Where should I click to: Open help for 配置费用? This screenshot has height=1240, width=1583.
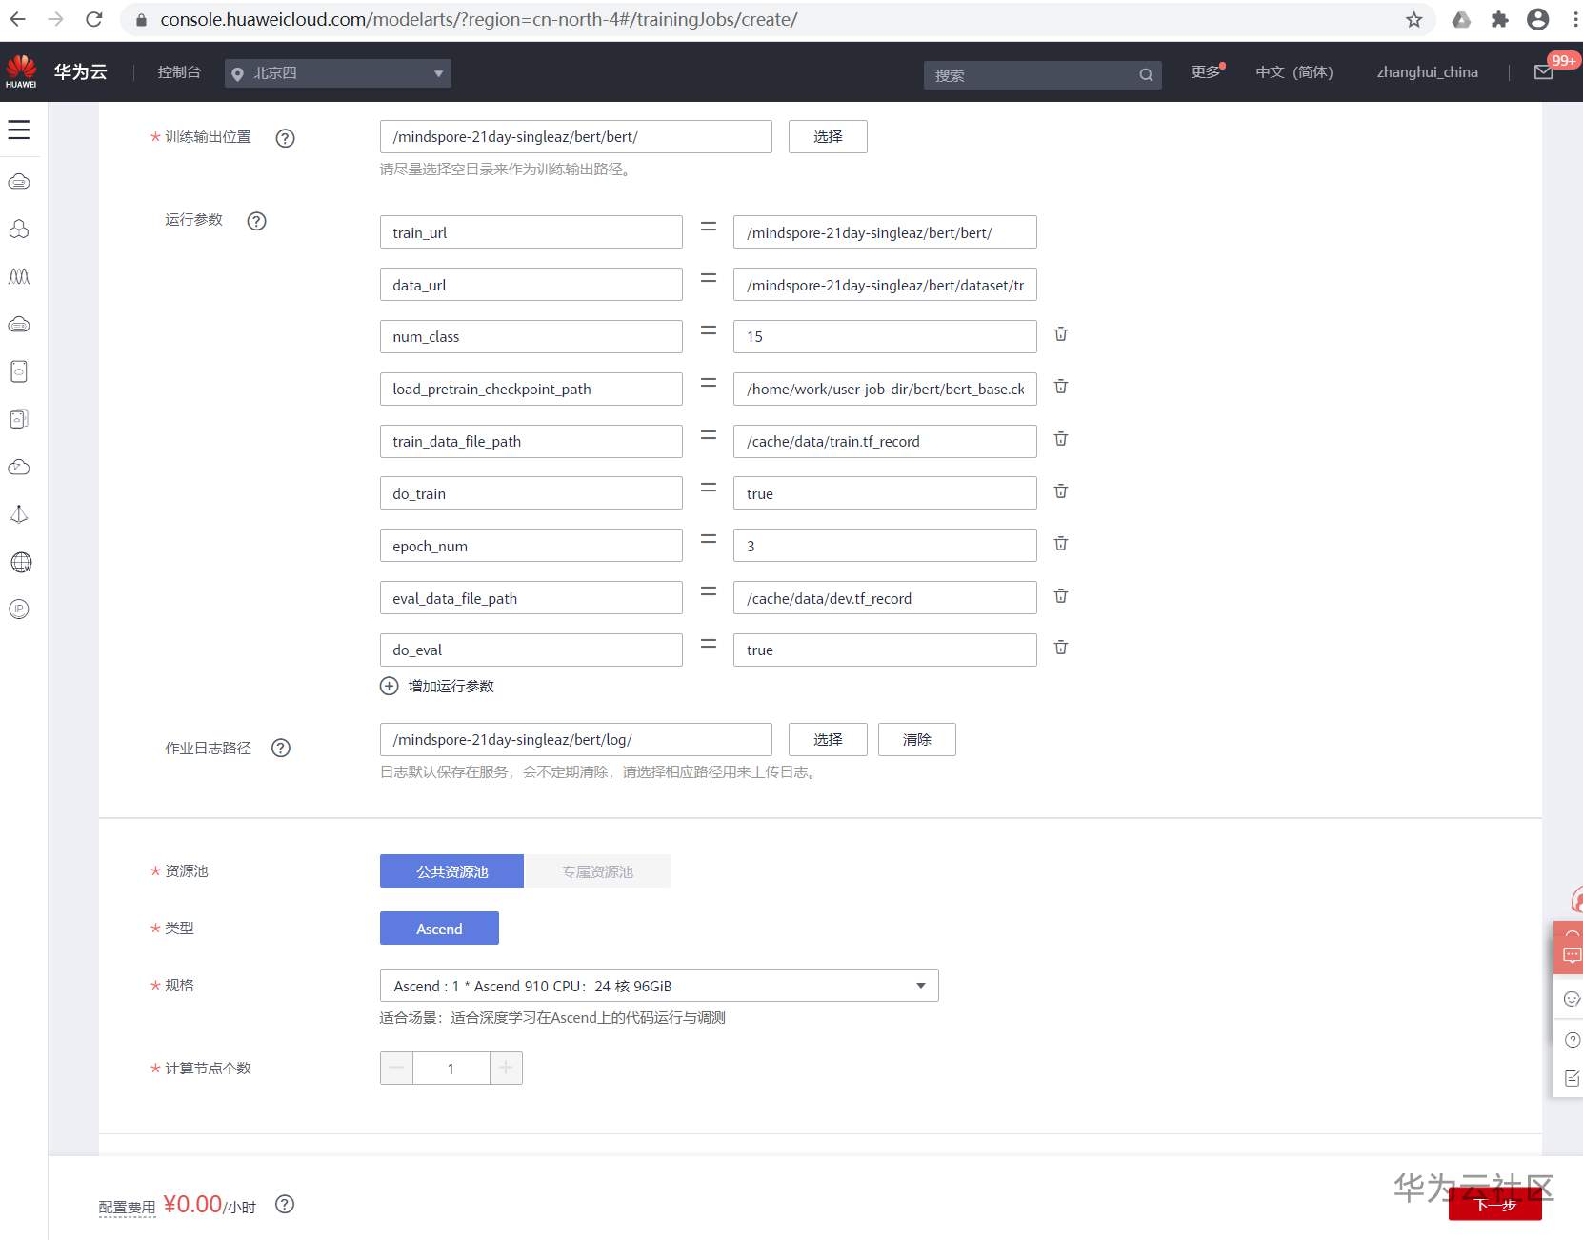[x=284, y=1204]
